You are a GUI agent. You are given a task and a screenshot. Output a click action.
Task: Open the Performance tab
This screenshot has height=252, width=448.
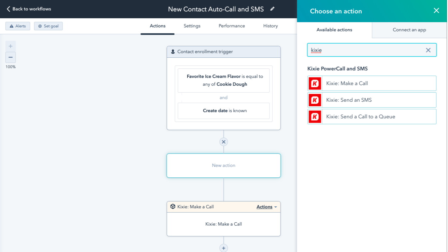click(x=231, y=26)
